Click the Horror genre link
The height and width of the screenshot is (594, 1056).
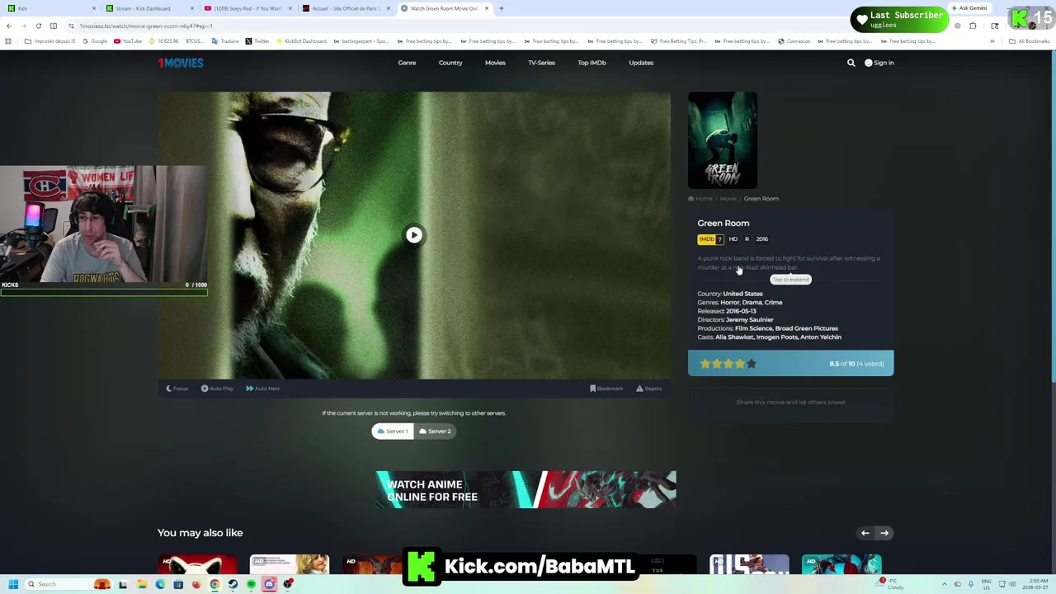[730, 303]
